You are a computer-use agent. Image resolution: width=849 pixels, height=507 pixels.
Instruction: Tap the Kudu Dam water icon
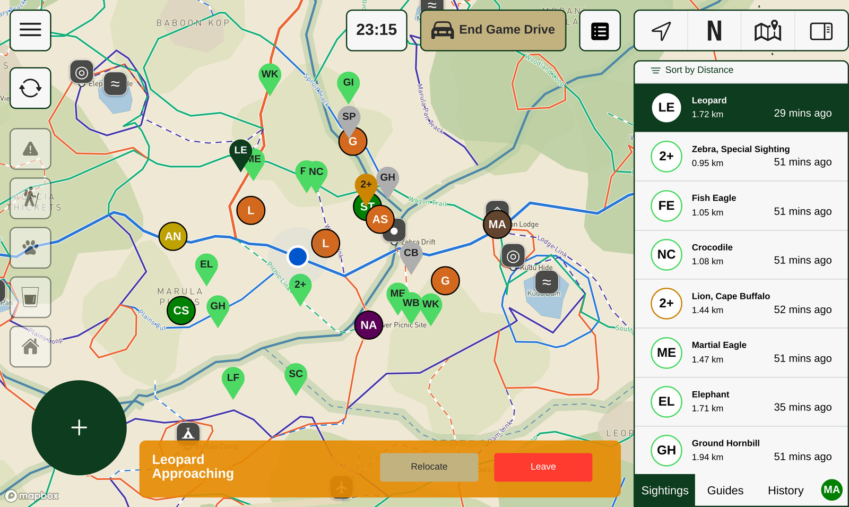tap(547, 282)
